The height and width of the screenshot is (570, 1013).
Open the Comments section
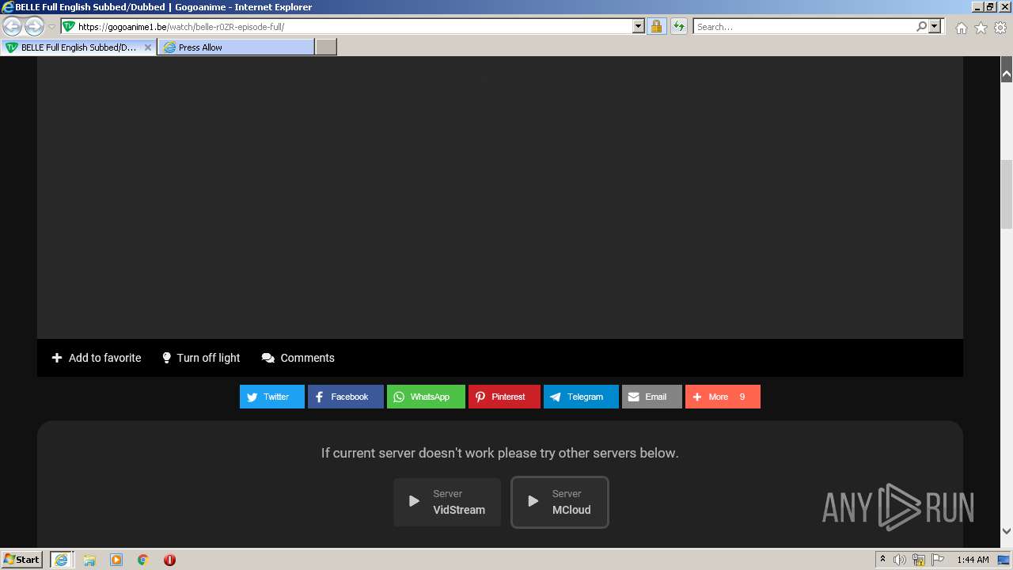pos(298,358)
